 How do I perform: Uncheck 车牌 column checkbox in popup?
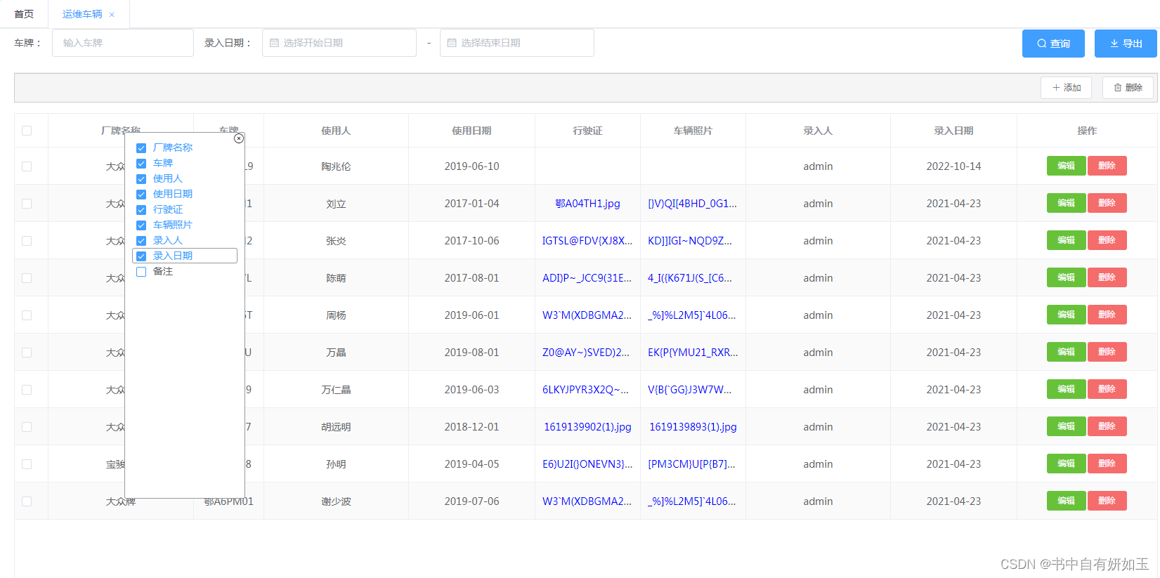point(141,164)
